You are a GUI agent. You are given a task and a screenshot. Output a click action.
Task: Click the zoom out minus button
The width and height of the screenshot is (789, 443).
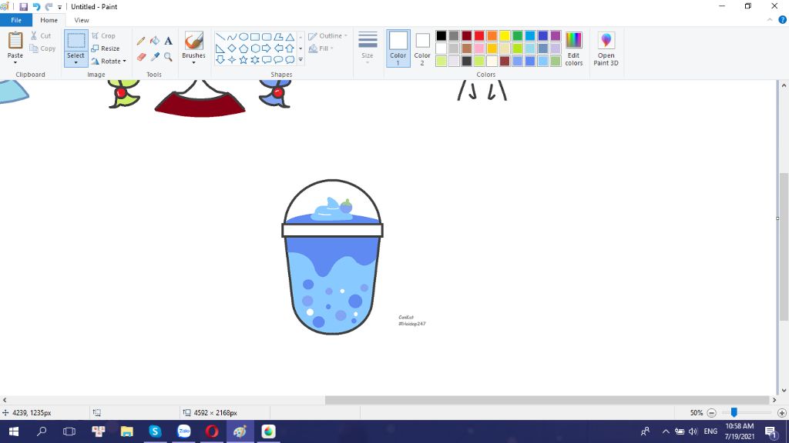pos(711,413)
